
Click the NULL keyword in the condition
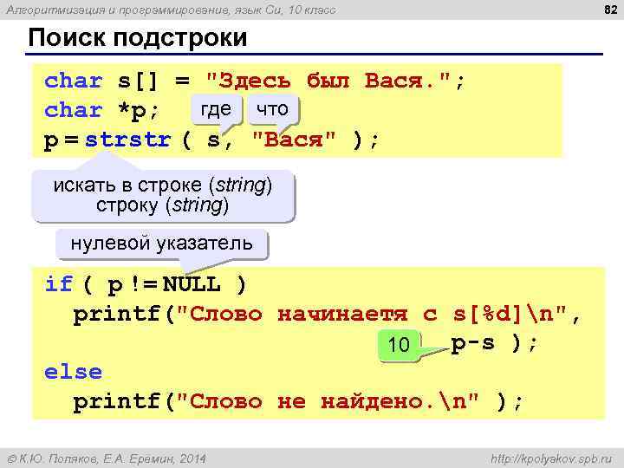(192, 284)
